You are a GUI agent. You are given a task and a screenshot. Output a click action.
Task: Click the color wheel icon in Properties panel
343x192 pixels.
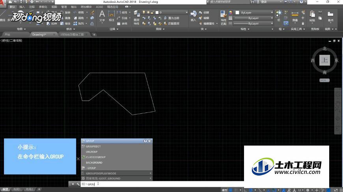coord(230,13)
